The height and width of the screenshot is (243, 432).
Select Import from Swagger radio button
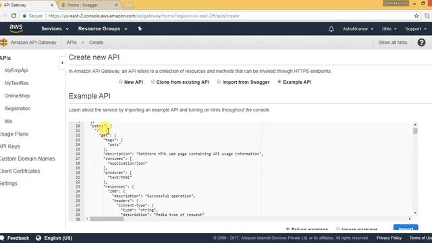[219, 82]
